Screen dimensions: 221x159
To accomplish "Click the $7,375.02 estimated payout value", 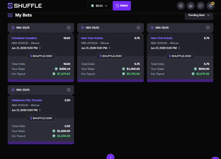I will pyautogui.click(x=64, y=74).
